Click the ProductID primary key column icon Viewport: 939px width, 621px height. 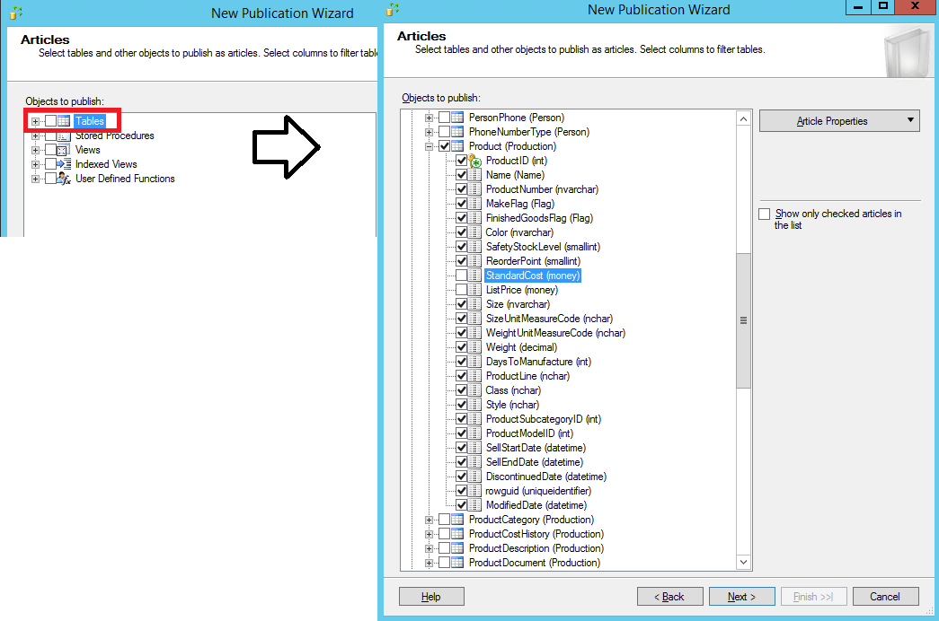coord(475,161)
